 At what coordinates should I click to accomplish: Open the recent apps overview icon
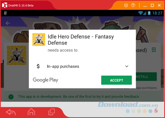pyautogui.click(x=52, y=112)
